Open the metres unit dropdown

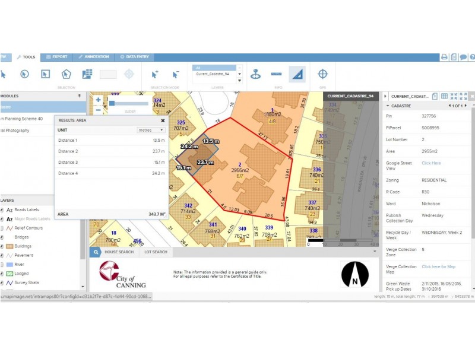click(151, 130)
